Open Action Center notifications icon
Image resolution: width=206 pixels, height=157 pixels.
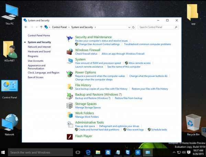point(189,152)
